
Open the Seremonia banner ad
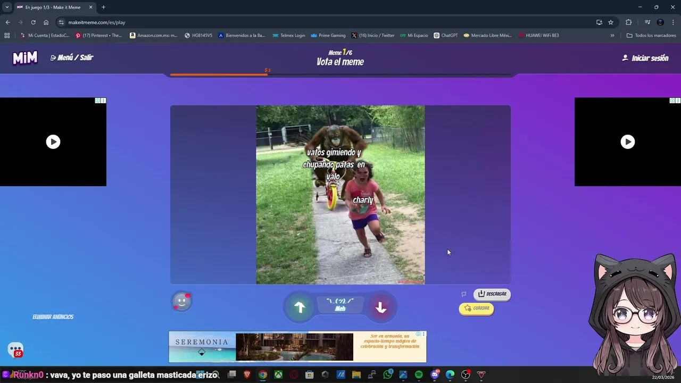[x=297, y=347]
